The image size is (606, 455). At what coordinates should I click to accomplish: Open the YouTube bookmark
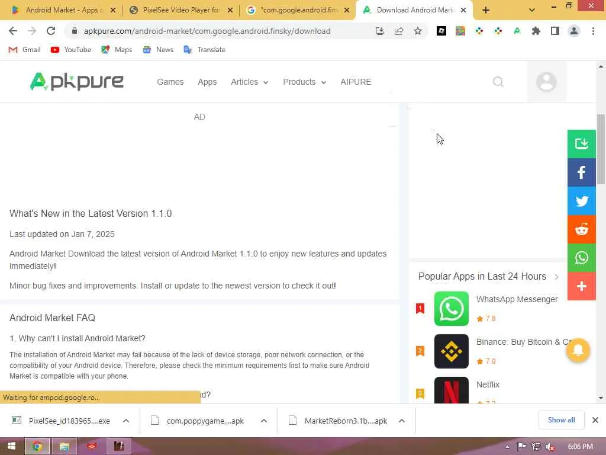71,50
